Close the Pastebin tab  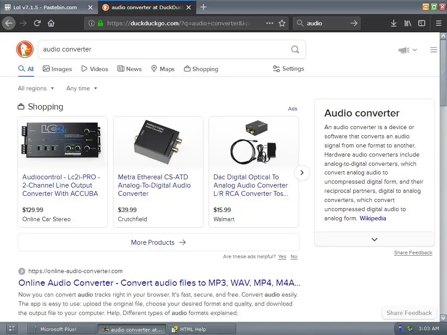pyautogui.click(x=90, y=7)
